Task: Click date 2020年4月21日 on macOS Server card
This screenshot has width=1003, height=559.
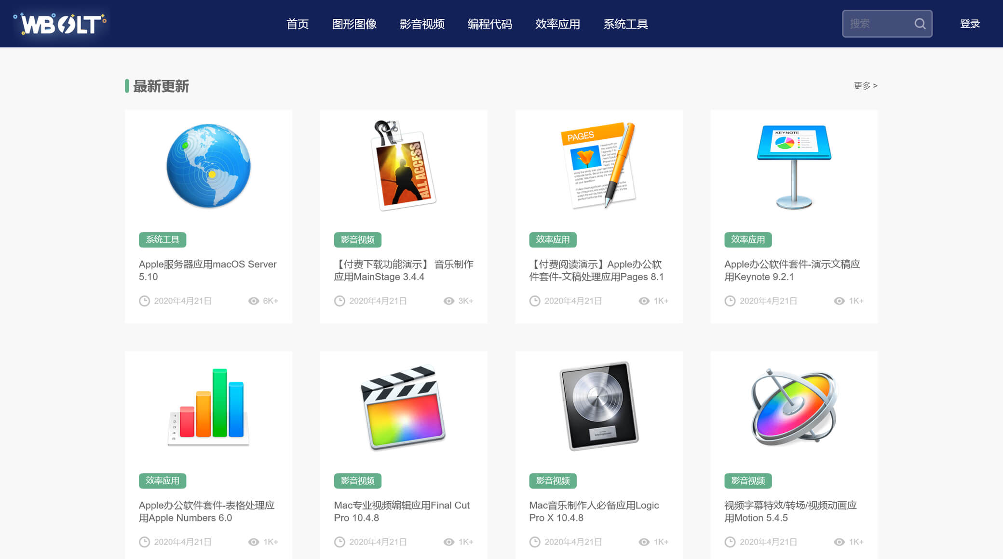Action: pyautogui.click(x=183, y=301)
